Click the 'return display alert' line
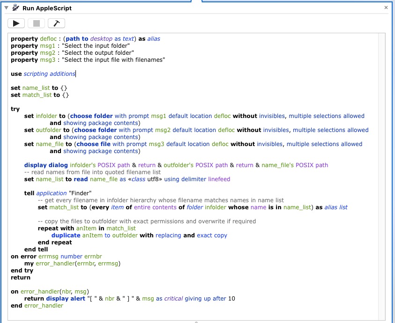Screen dimensions: 395x323 [129, 299]
